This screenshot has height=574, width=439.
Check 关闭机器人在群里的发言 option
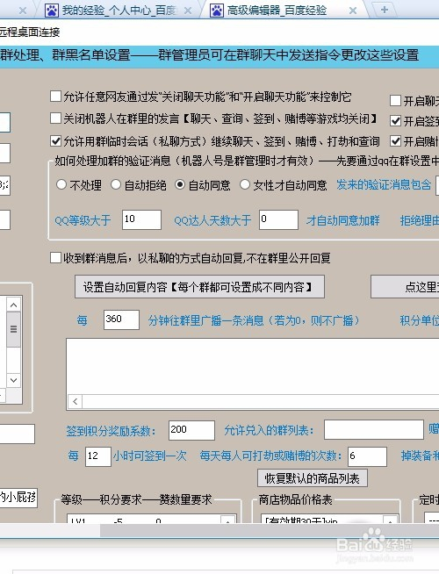(x=55, y=118)
